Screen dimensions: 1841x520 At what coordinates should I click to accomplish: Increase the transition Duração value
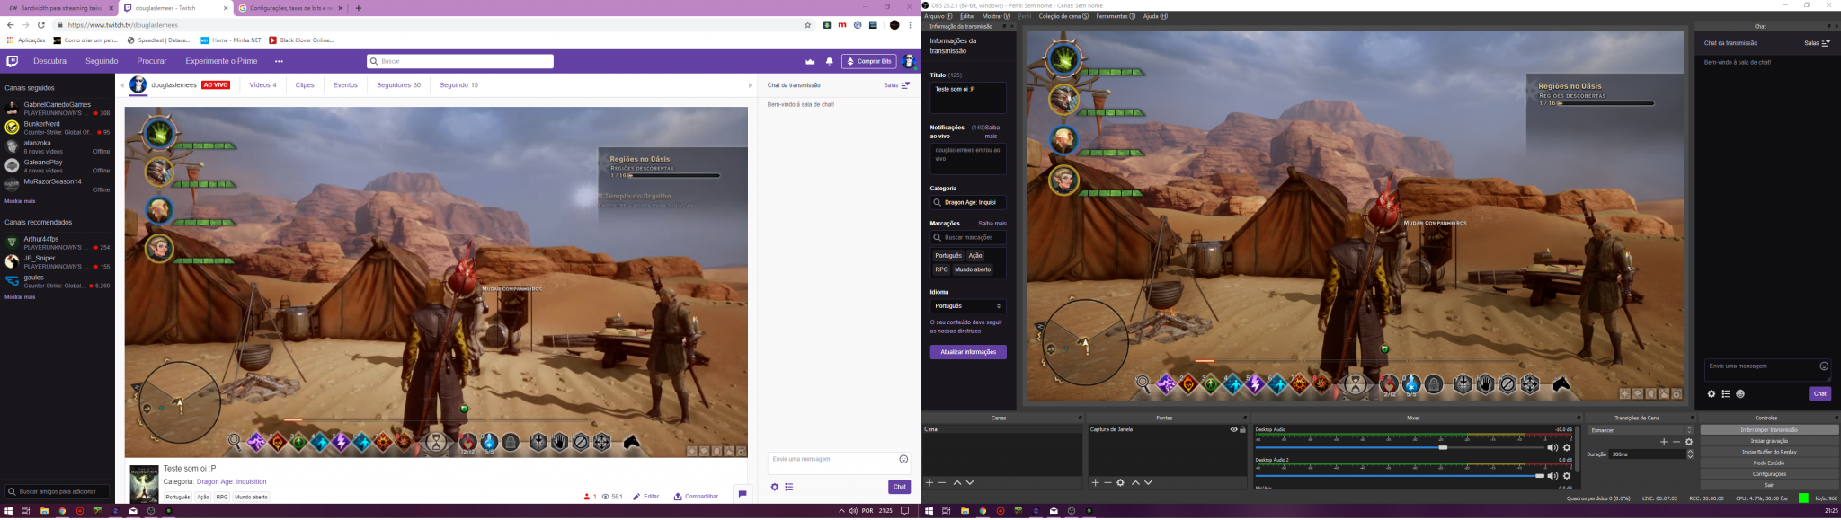click(x=1690, y=452)
